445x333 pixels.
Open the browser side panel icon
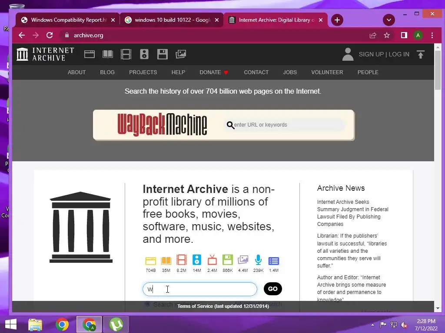404,35
